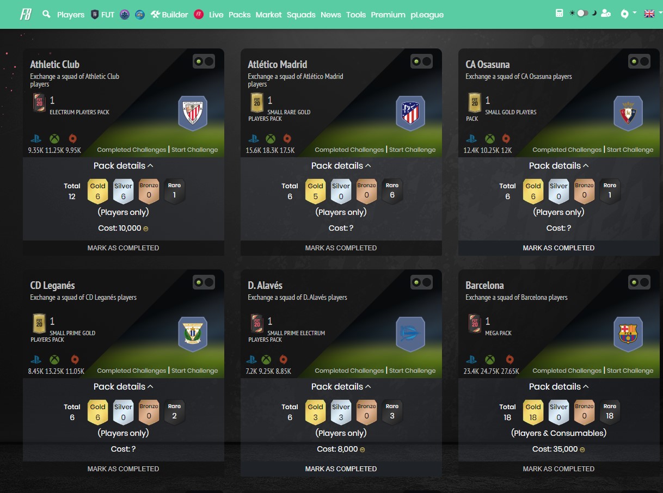This screenshot has width=663, height=493.
Task: Mark CA Osasuna challenge as completed
Action: (558, 248)
